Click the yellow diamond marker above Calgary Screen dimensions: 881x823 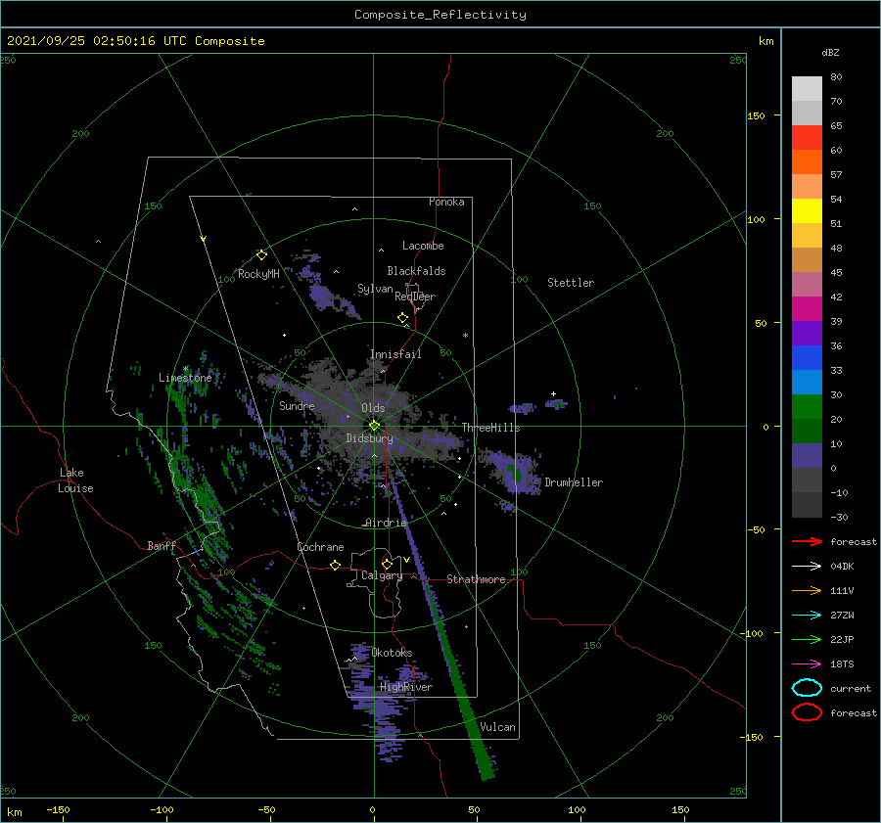(x=387, y=564)
